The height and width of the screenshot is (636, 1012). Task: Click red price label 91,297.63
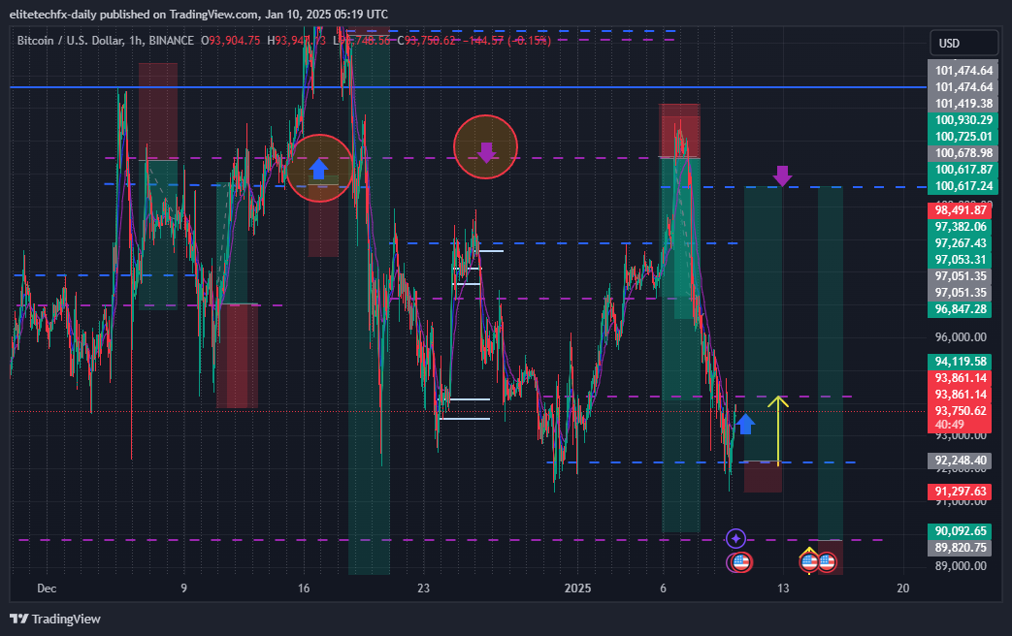[x=960, y=492]
